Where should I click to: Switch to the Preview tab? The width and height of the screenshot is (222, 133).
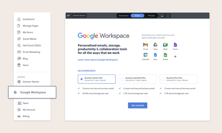pyautogui.click(x=151, y=16)
